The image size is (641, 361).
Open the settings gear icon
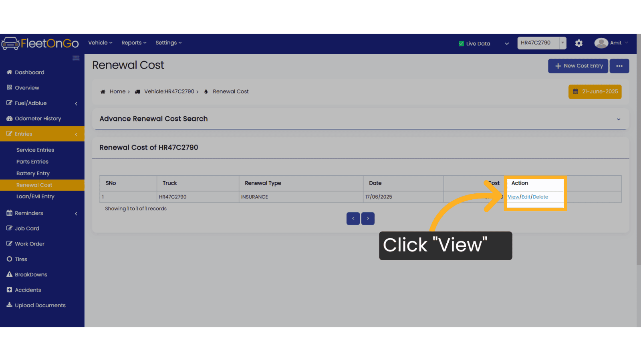pyautogui.click(x=579, y=43)
